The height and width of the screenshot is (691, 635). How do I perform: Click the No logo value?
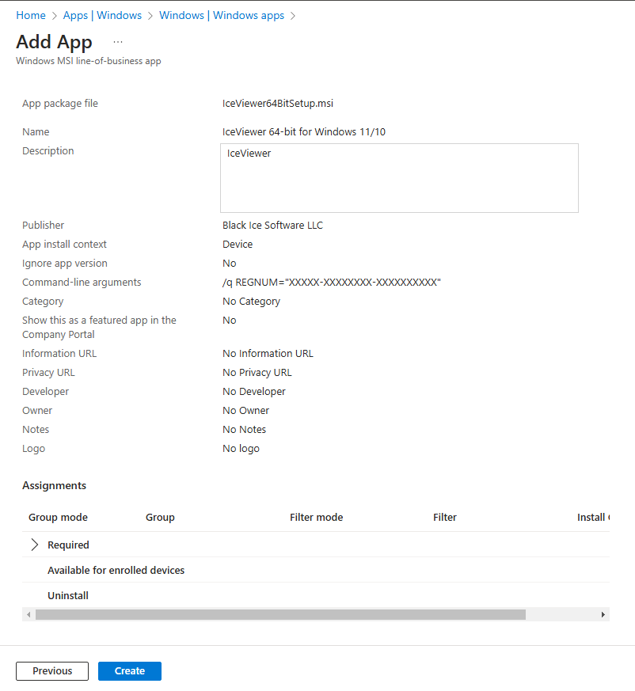pyautogui.click(x=241, y=448)
